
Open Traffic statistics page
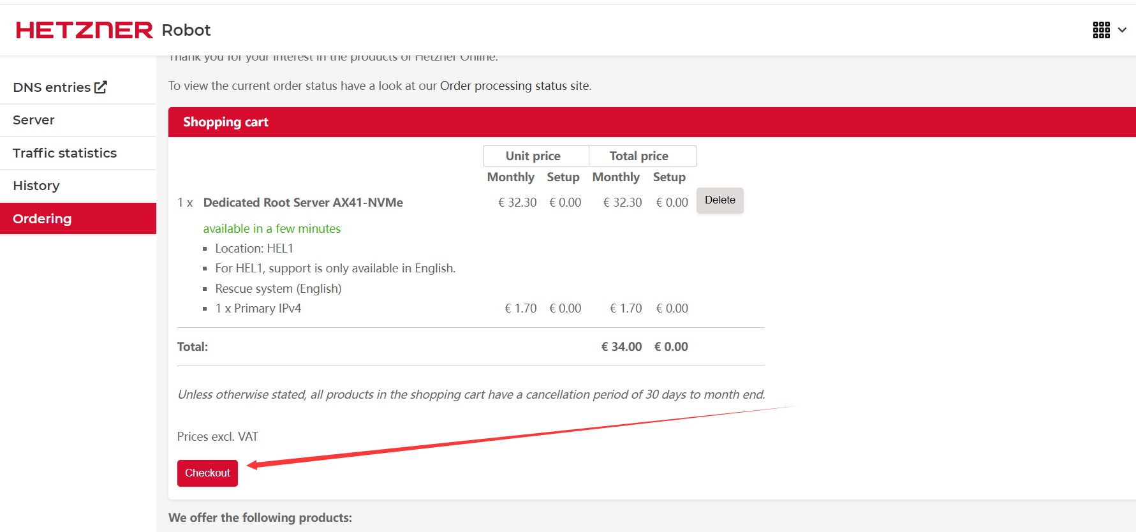[78, 153]
